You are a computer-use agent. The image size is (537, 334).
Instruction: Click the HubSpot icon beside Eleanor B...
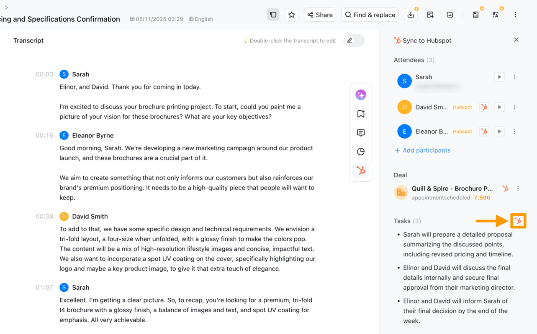(484, 131)
